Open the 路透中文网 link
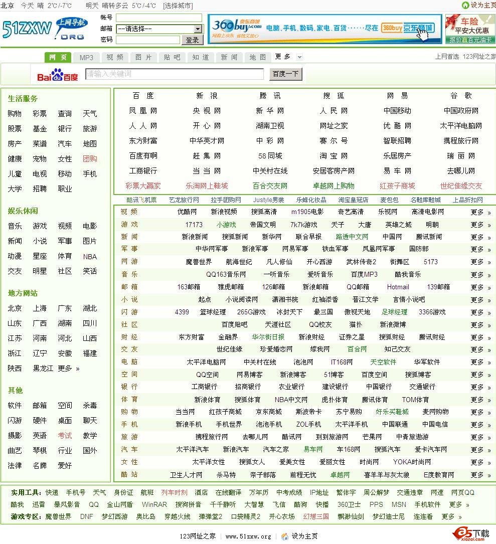 click(352, 237)
